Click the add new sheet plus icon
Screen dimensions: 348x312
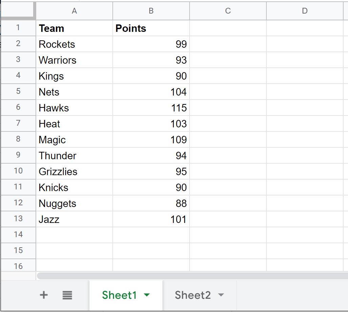pos(44,295)
